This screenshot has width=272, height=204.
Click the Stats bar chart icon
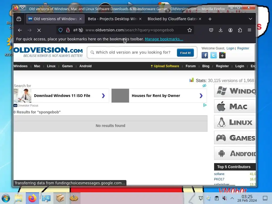[x=192, y=80]
